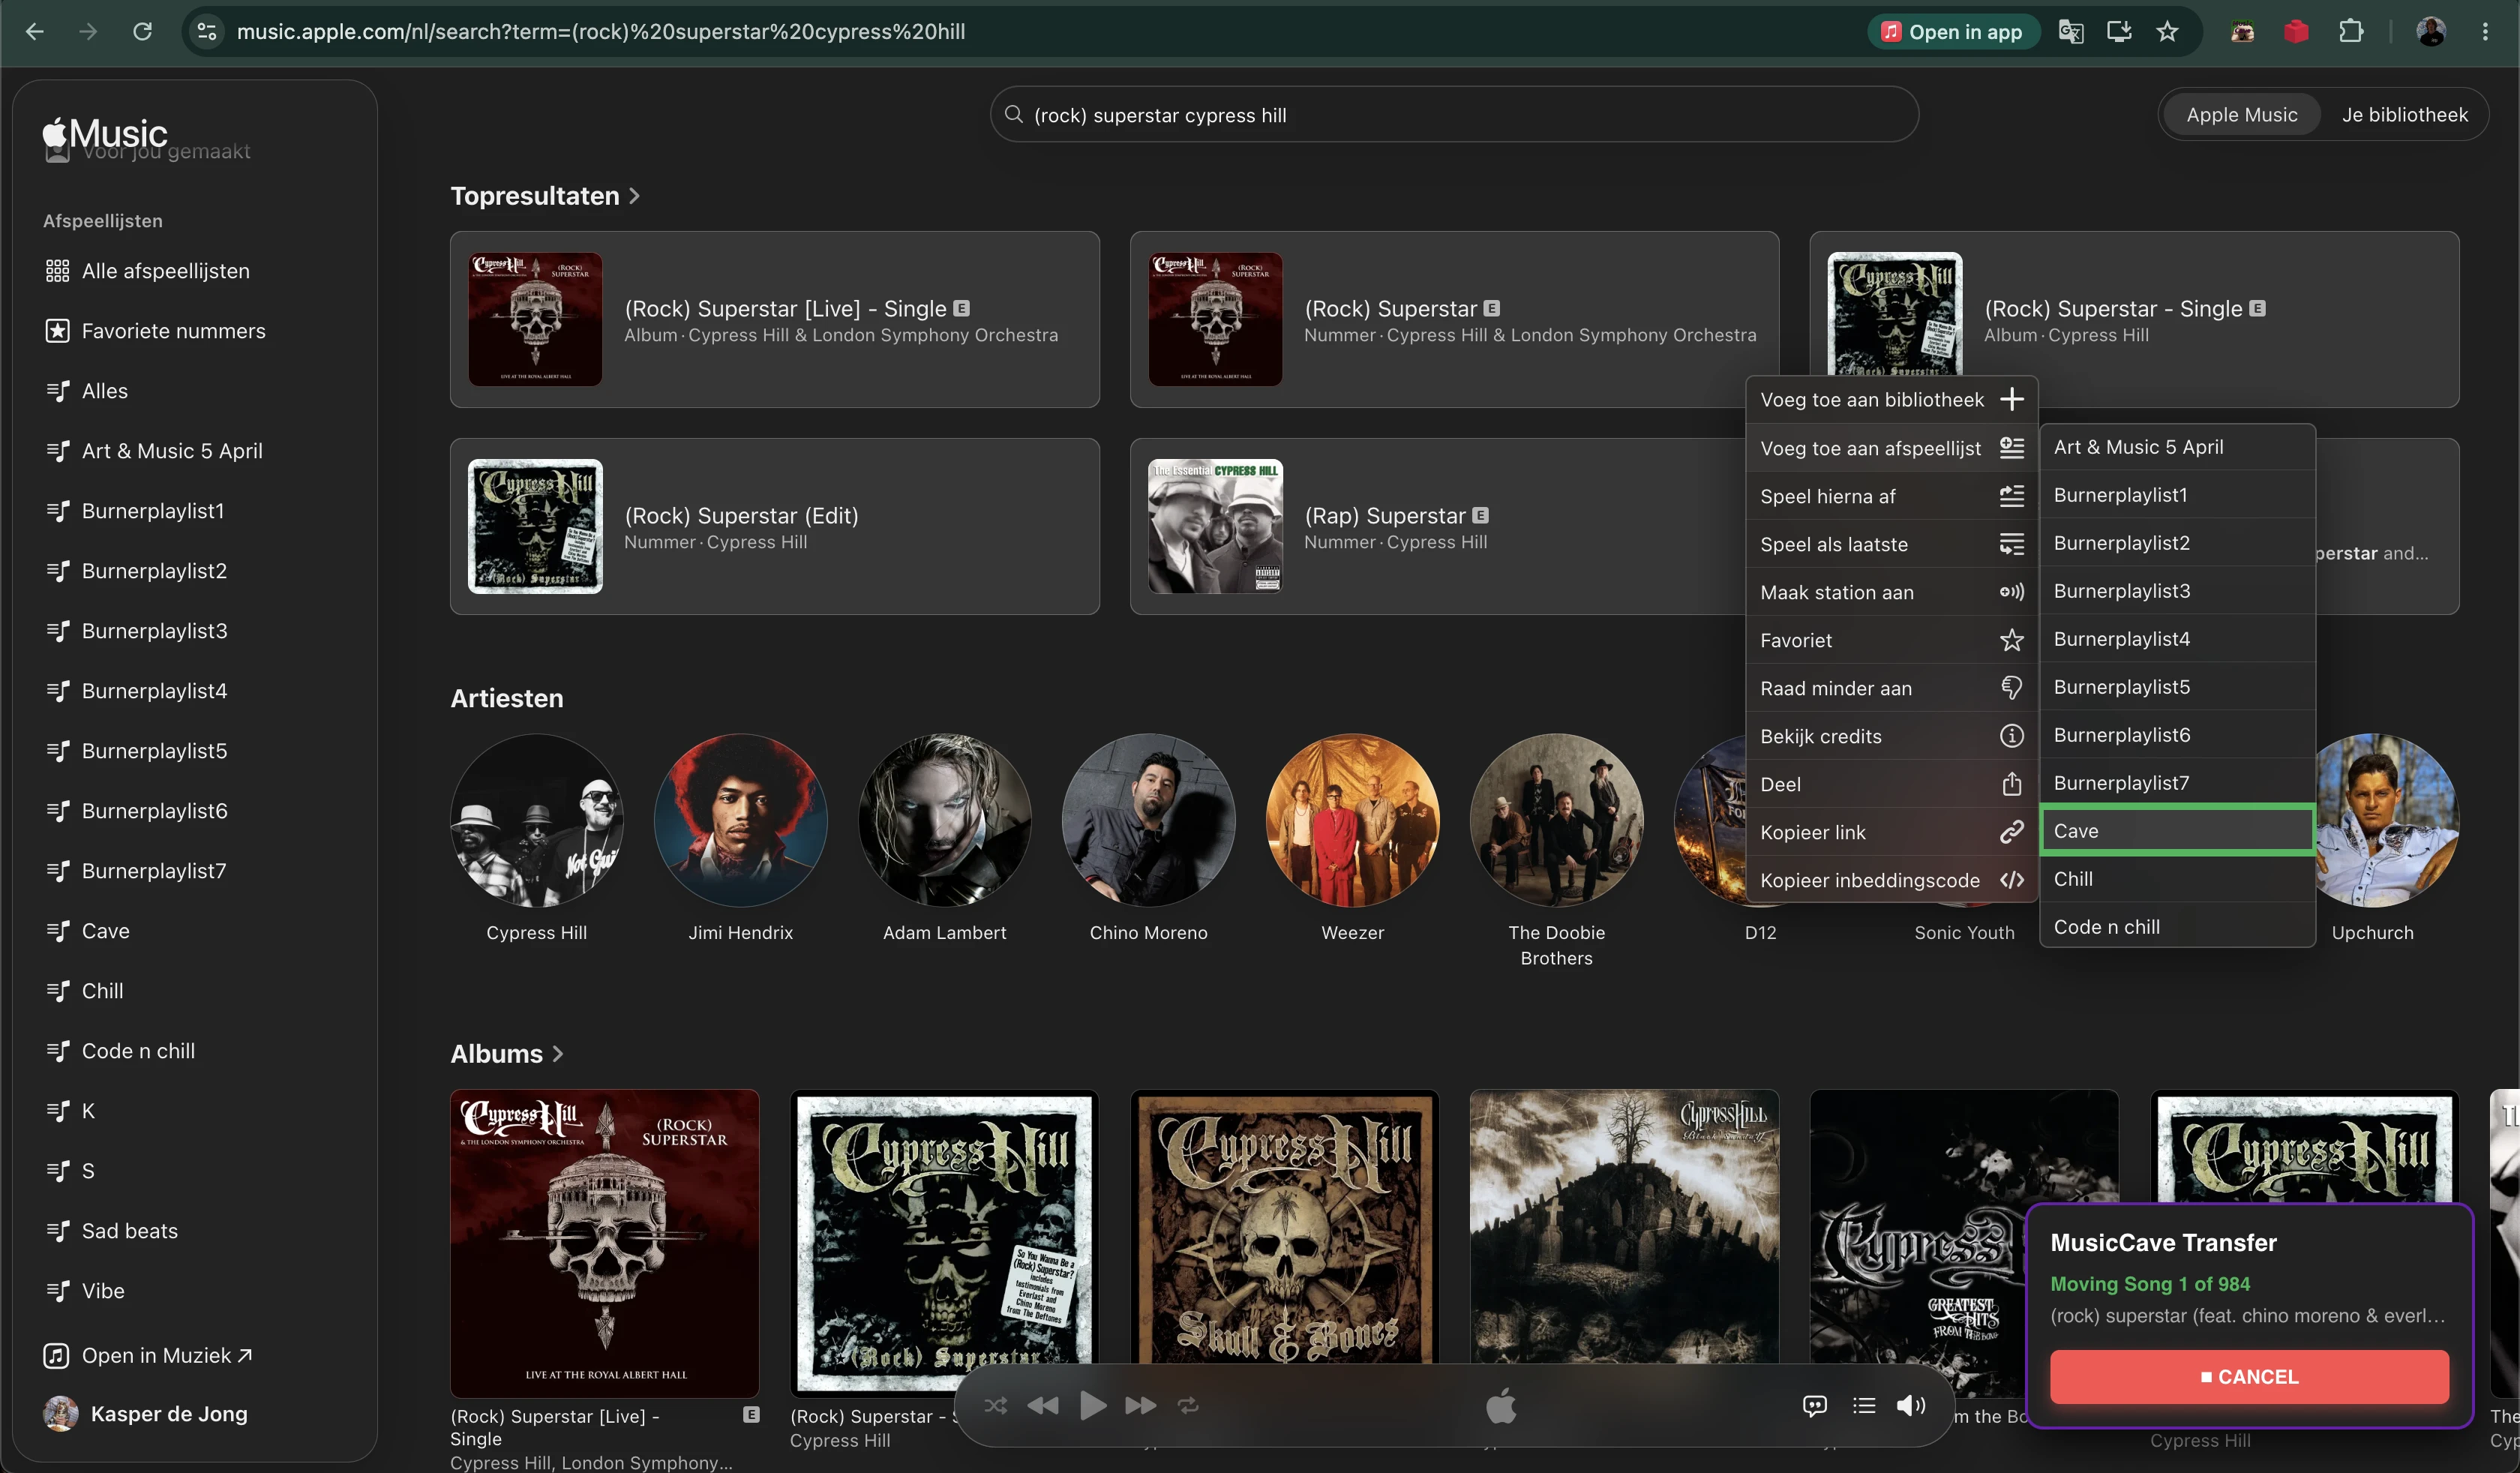Select Bekijk credits menu entry
The height and width of the screenshot is (1473, 2520).
pos(1891,736)
